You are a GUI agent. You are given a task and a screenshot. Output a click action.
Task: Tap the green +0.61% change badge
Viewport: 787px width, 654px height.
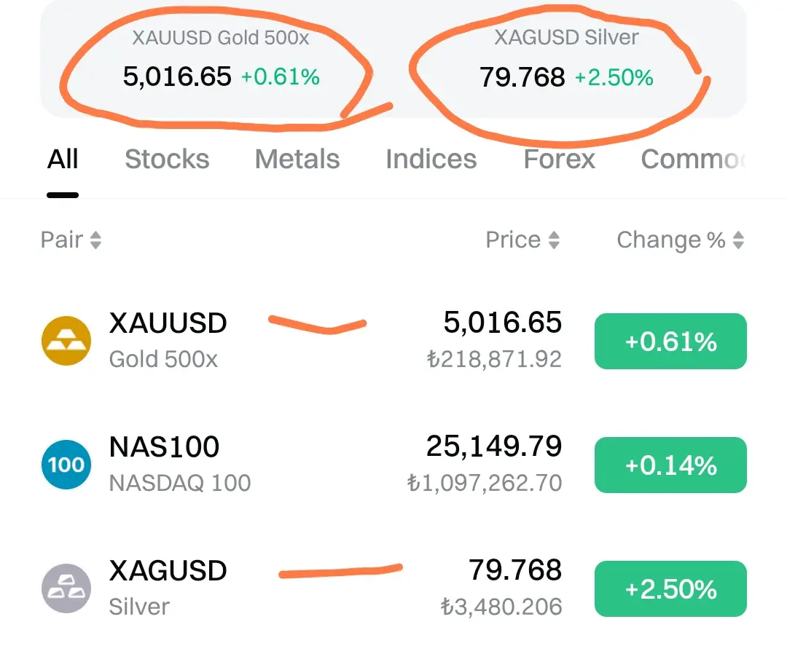(670, 342)
